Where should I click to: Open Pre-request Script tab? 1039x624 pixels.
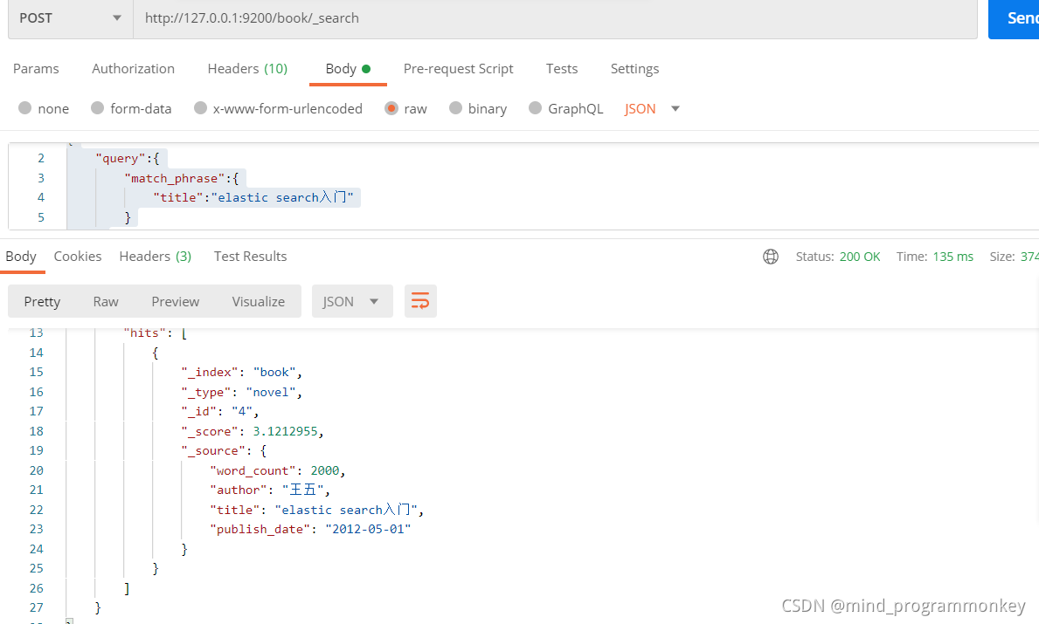point(458,69)
